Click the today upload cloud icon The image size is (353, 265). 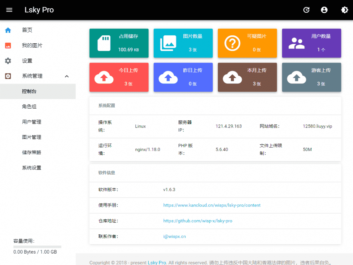pos(103,77)
